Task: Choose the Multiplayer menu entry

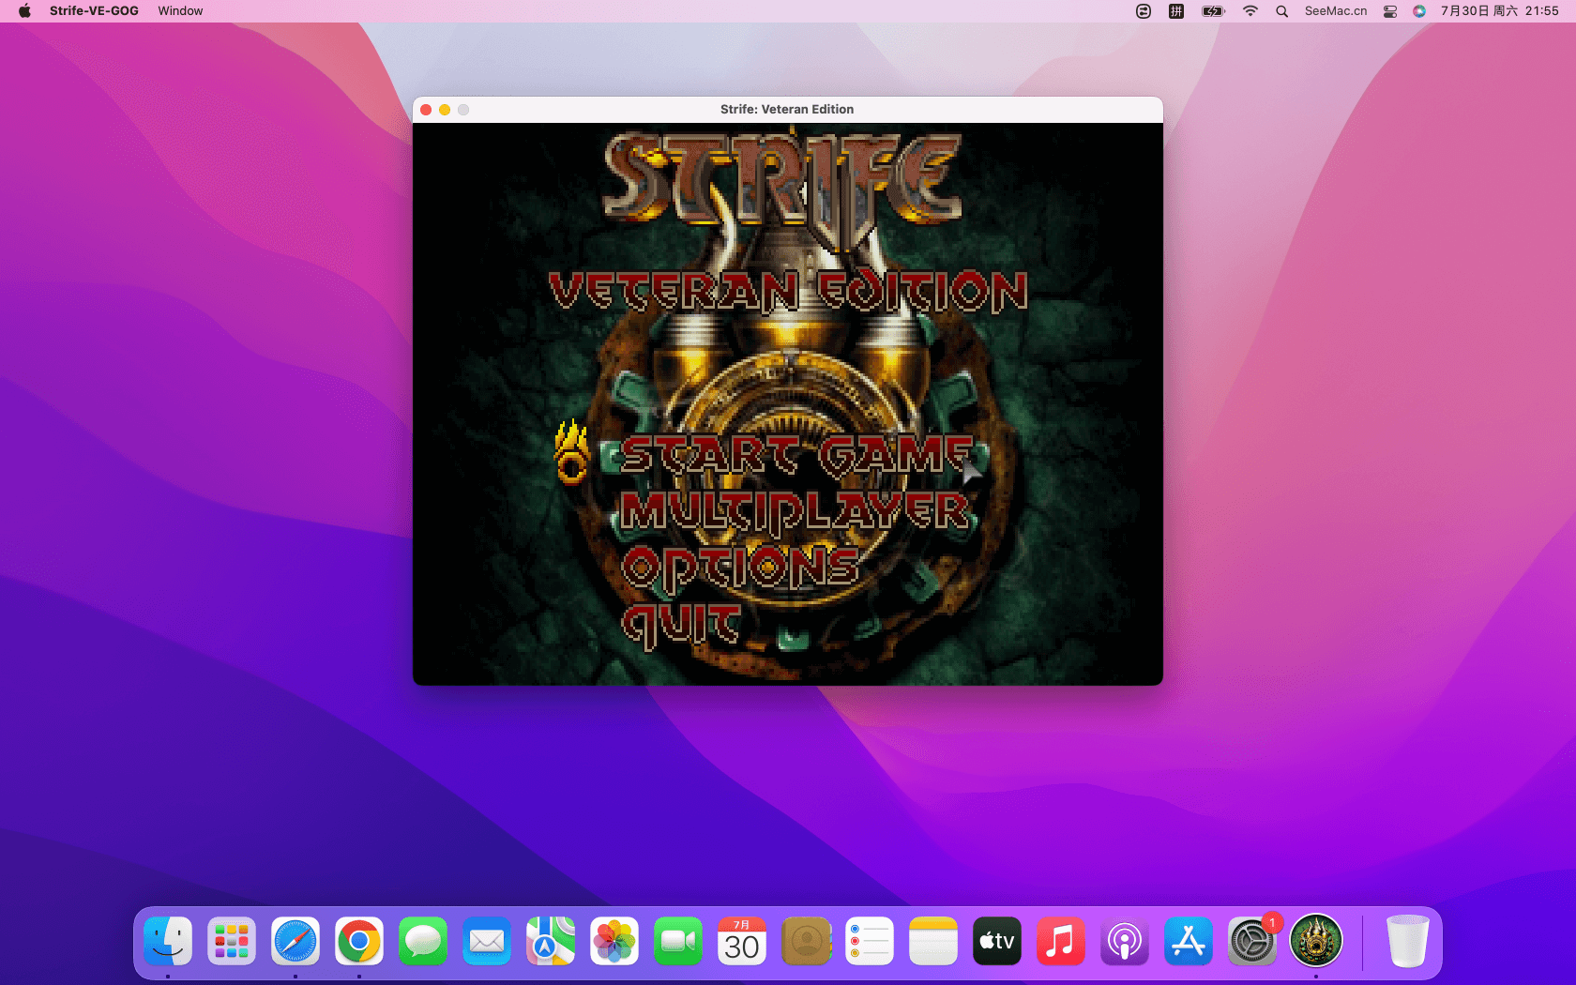Action: pyautogui.click(x=796, y=511)
